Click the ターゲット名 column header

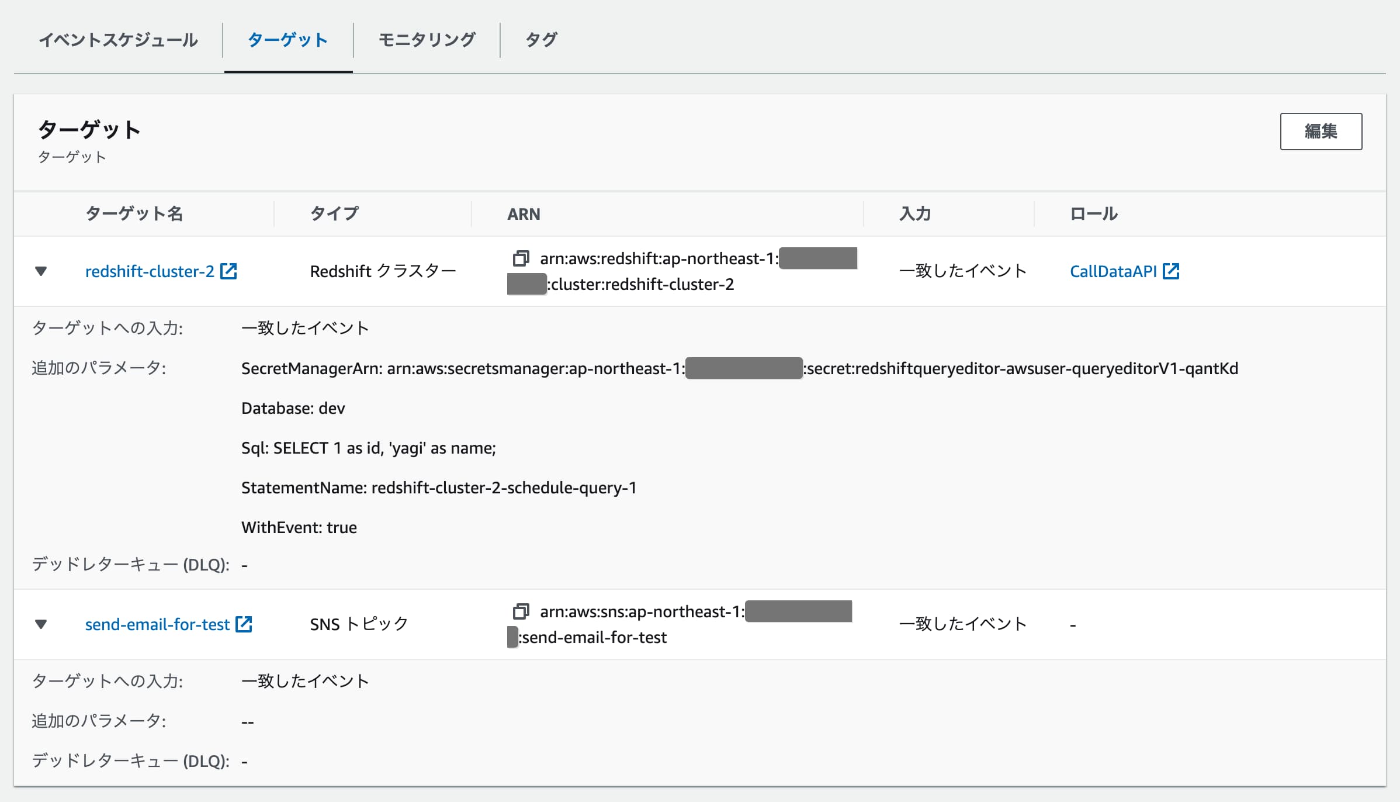pos(134,213)
